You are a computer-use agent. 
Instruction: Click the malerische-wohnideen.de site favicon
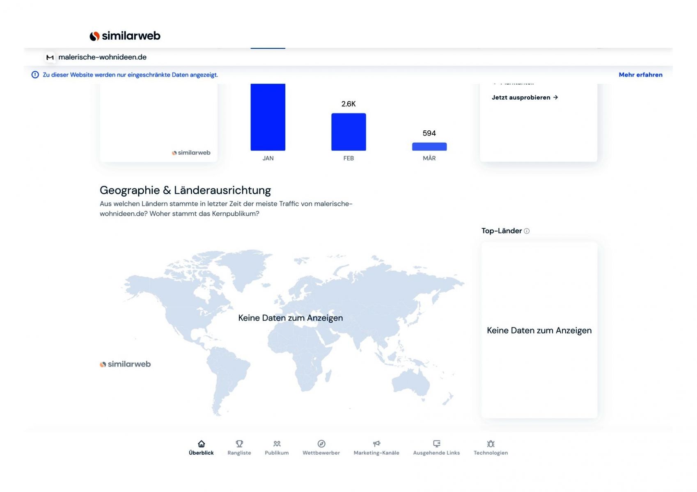pos(50,57)
